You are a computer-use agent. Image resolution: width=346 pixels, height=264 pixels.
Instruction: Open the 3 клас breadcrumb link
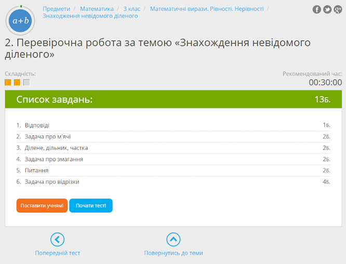pyautogui.click(x=132, y=9)
